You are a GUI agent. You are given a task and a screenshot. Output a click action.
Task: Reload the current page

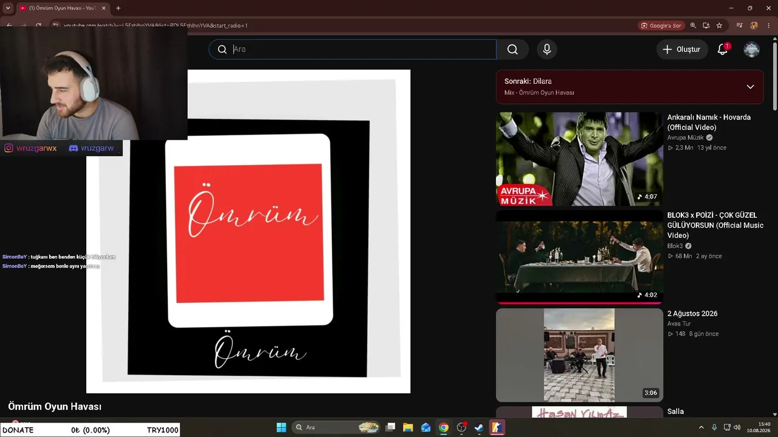click(x=38, y=25)
